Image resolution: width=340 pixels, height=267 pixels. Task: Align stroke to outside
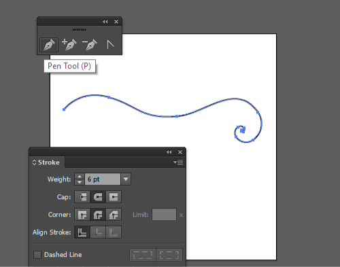tap(114, 232)
